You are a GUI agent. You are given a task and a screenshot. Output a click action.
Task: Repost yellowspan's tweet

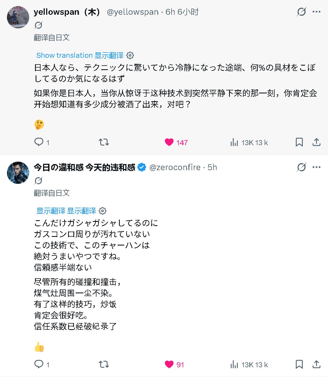[104, 142]
